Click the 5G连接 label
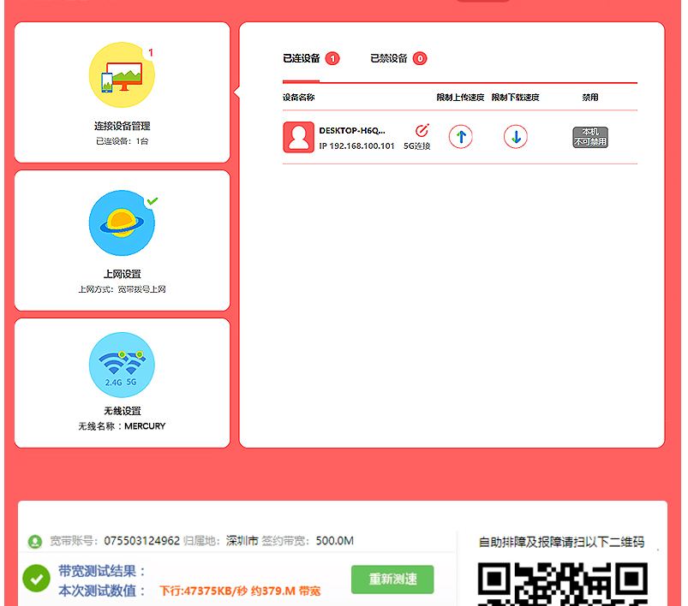688x606 pixels. click(417, 146)
